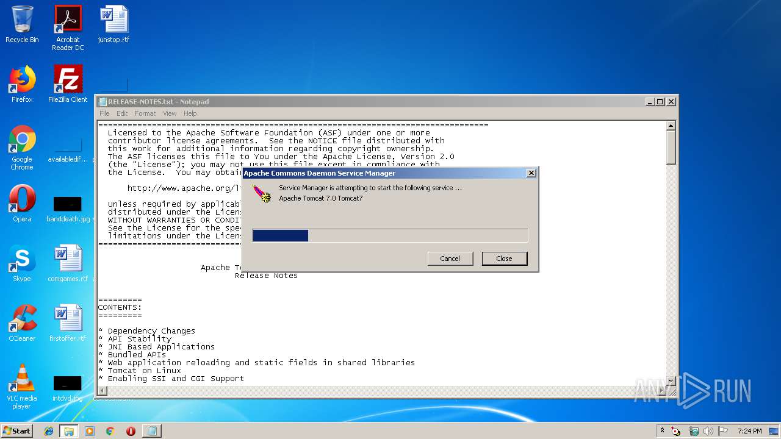This screenshot has height=439, width=781.
Task: Minimize the Notepad window
Action: 650,102
